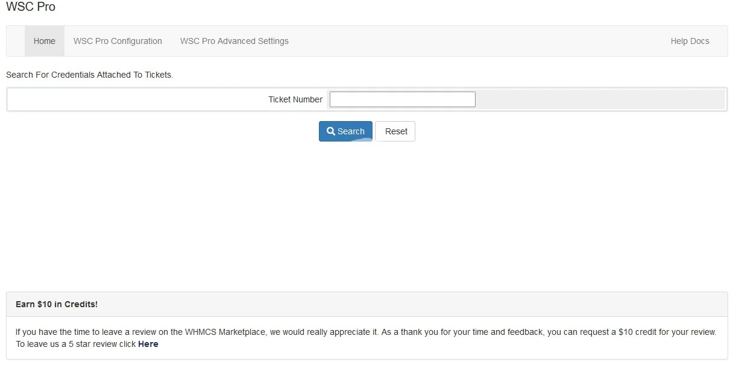The width and height of the screenshot is (733, 368).
Task: Click "Search For Credentials Attached To Tickets" text
Action: tap(89, 75)
